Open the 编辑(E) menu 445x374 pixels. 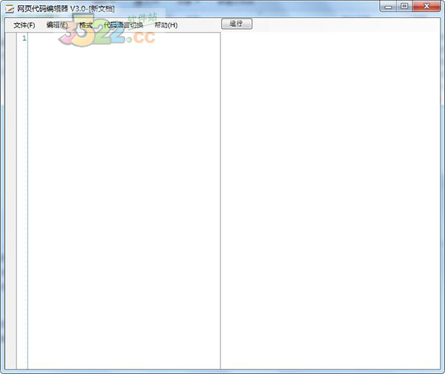click(x=57, y=25)
